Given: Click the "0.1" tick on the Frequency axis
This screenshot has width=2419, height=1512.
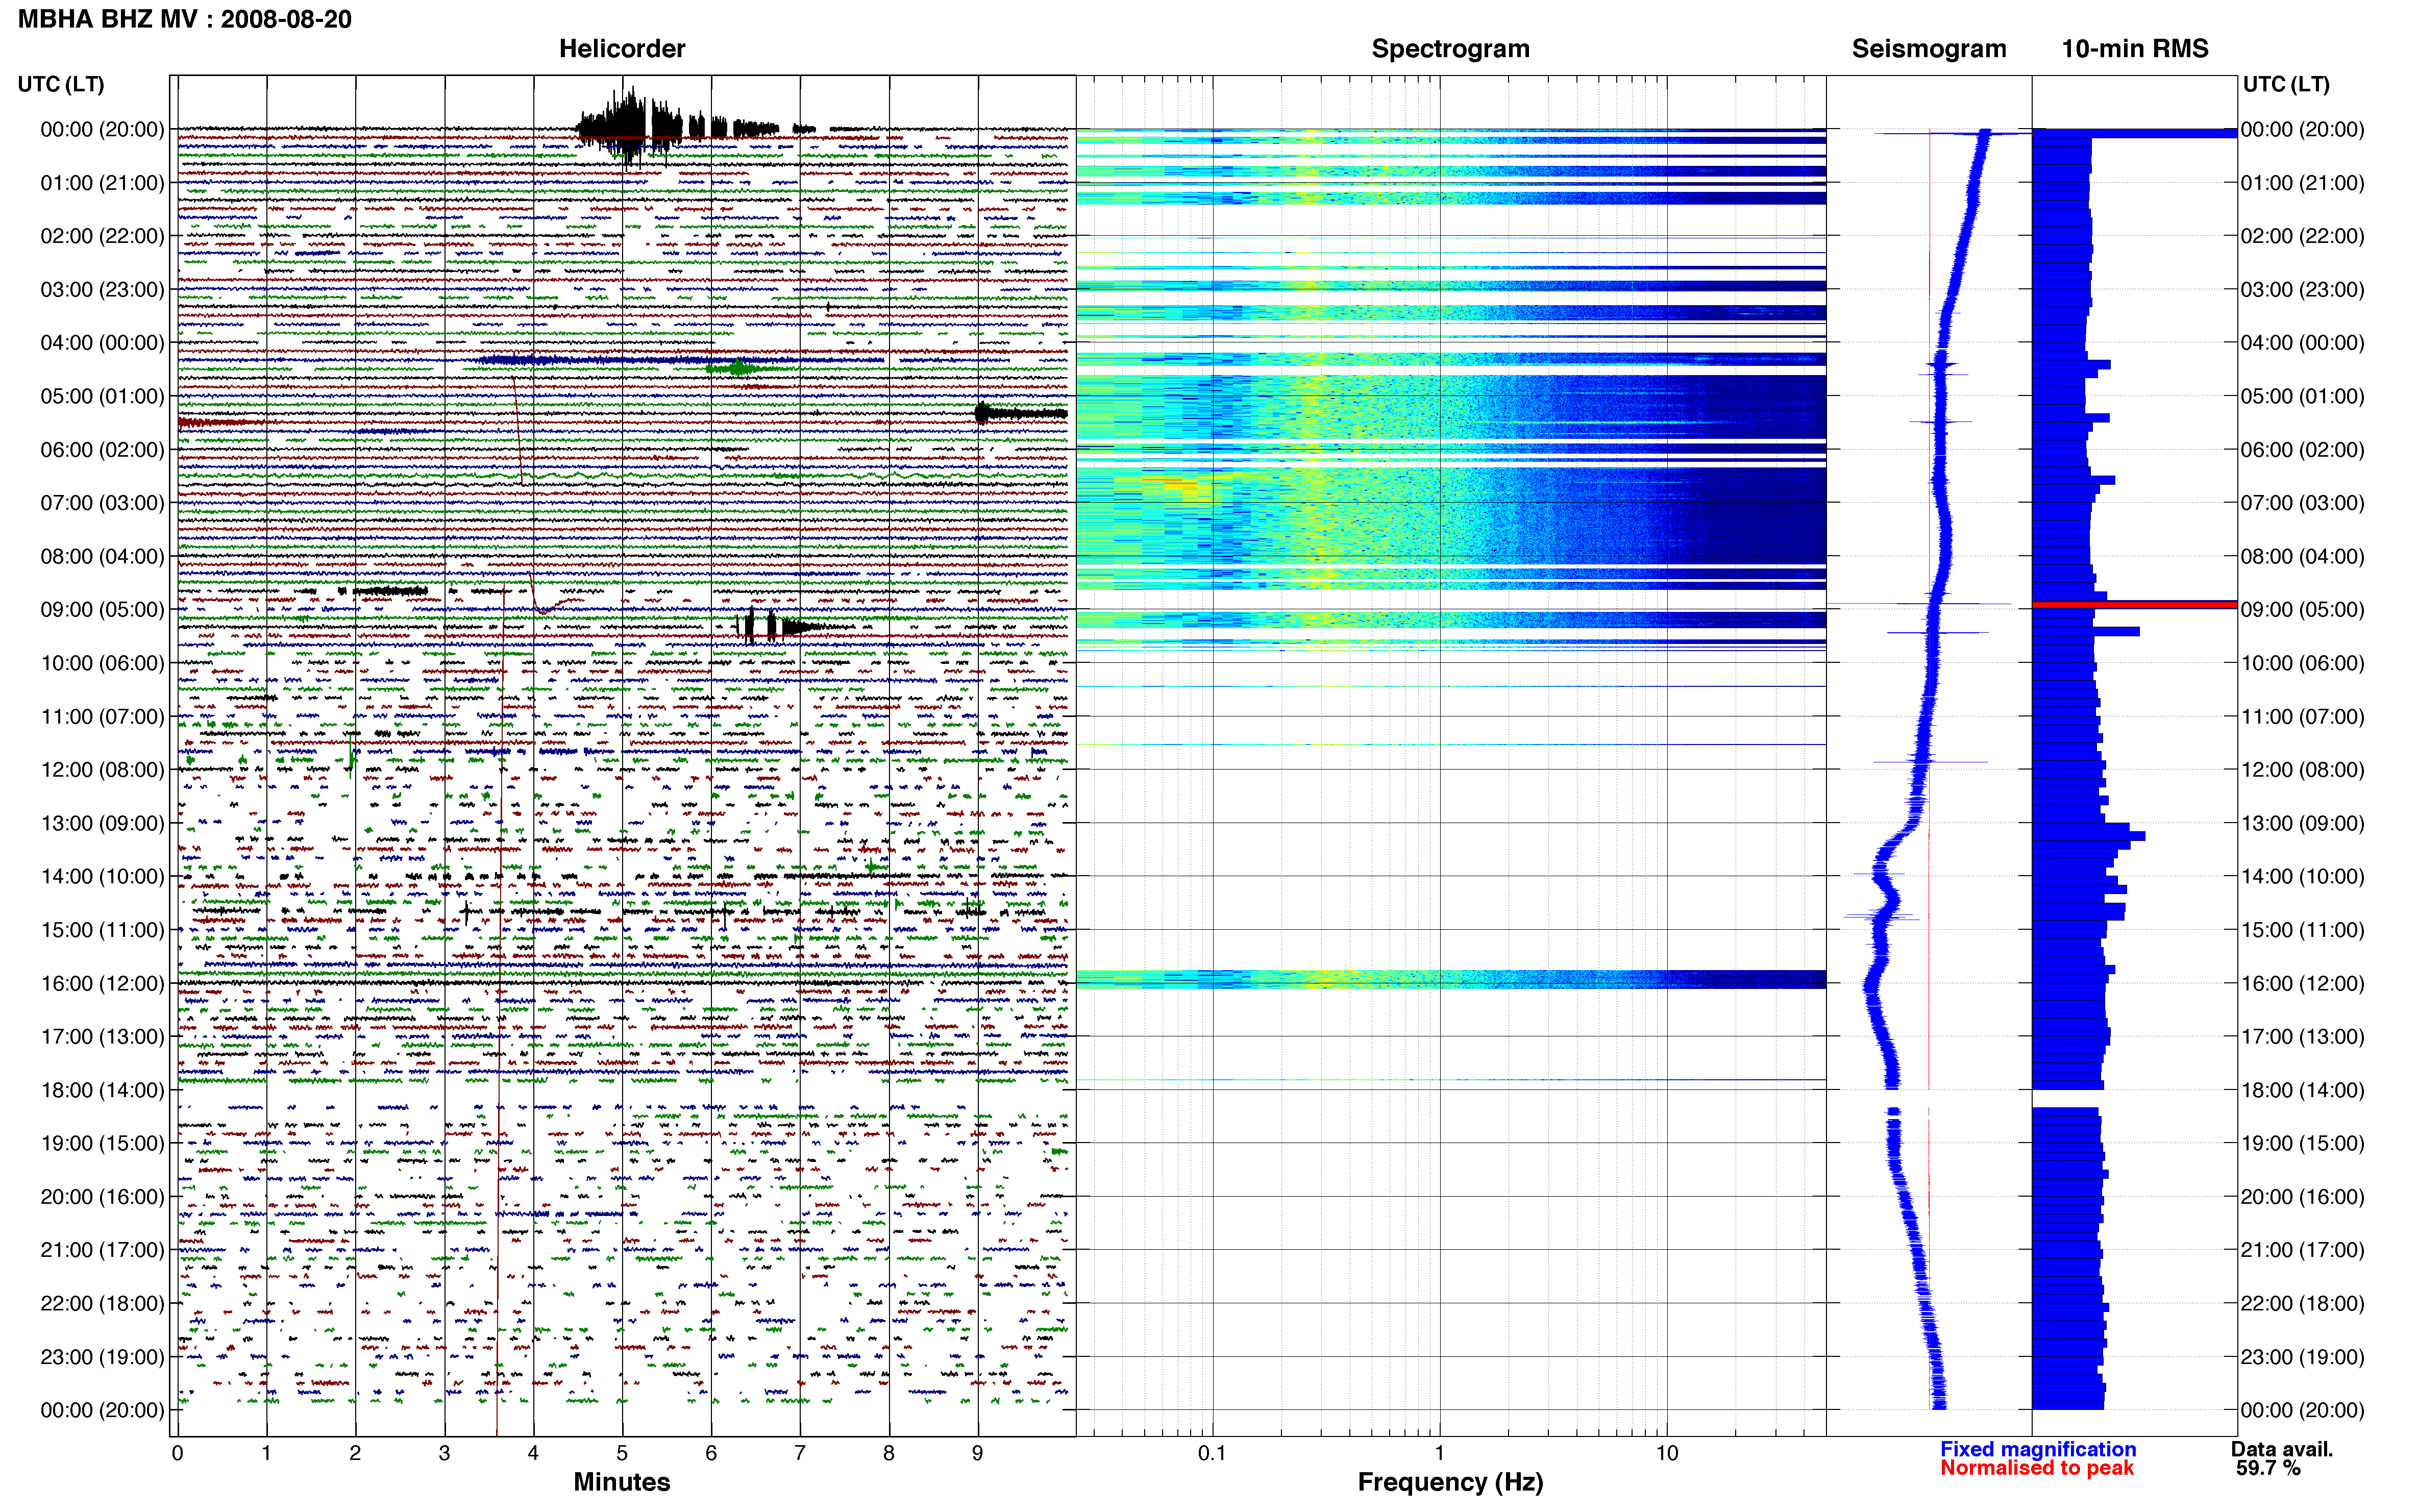Looking at the screenshot, I should [x=1212, y=1453].
